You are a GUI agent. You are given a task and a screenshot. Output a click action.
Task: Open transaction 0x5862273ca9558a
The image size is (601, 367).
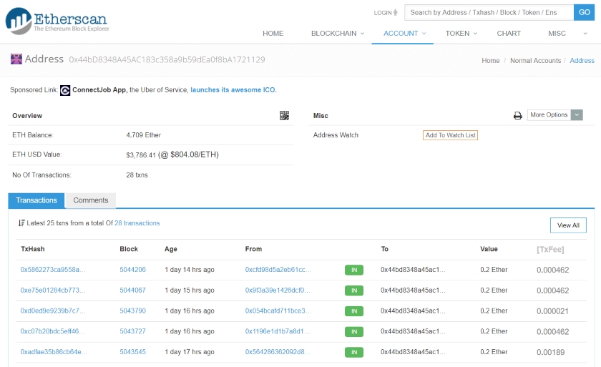click(x=53, y=270)
